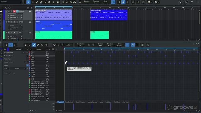Select the Listen speaker tool in top toolbar
This screenshot has height=113, width=201.
pyautogui.click(x=58, y=2)
